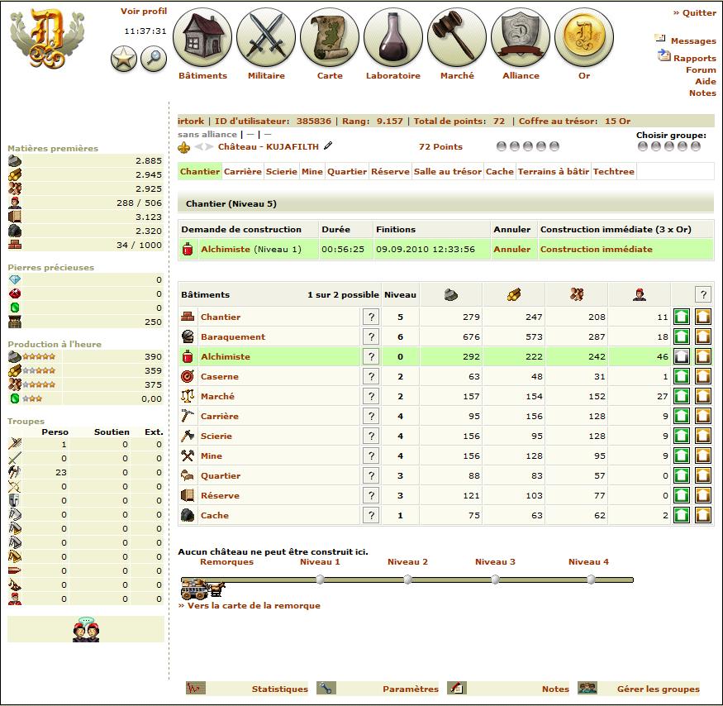Viewport: 723px width, 706px height.
Task: Click the help button in Bâtiments table header
Action: point(703,294)
